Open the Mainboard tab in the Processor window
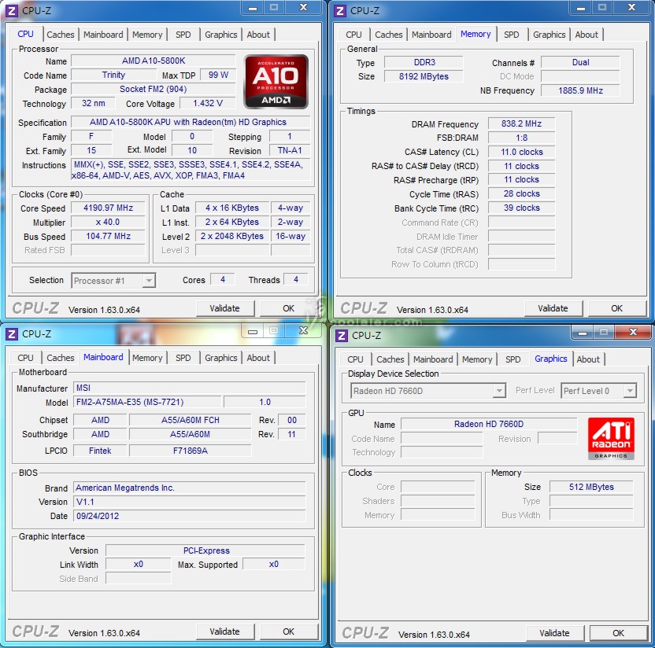Screen dimensions: 655x648 pyautogui.click(x=103, y=35)
